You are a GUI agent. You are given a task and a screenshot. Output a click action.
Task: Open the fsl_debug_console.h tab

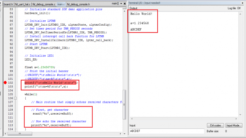tap(78, 4)
